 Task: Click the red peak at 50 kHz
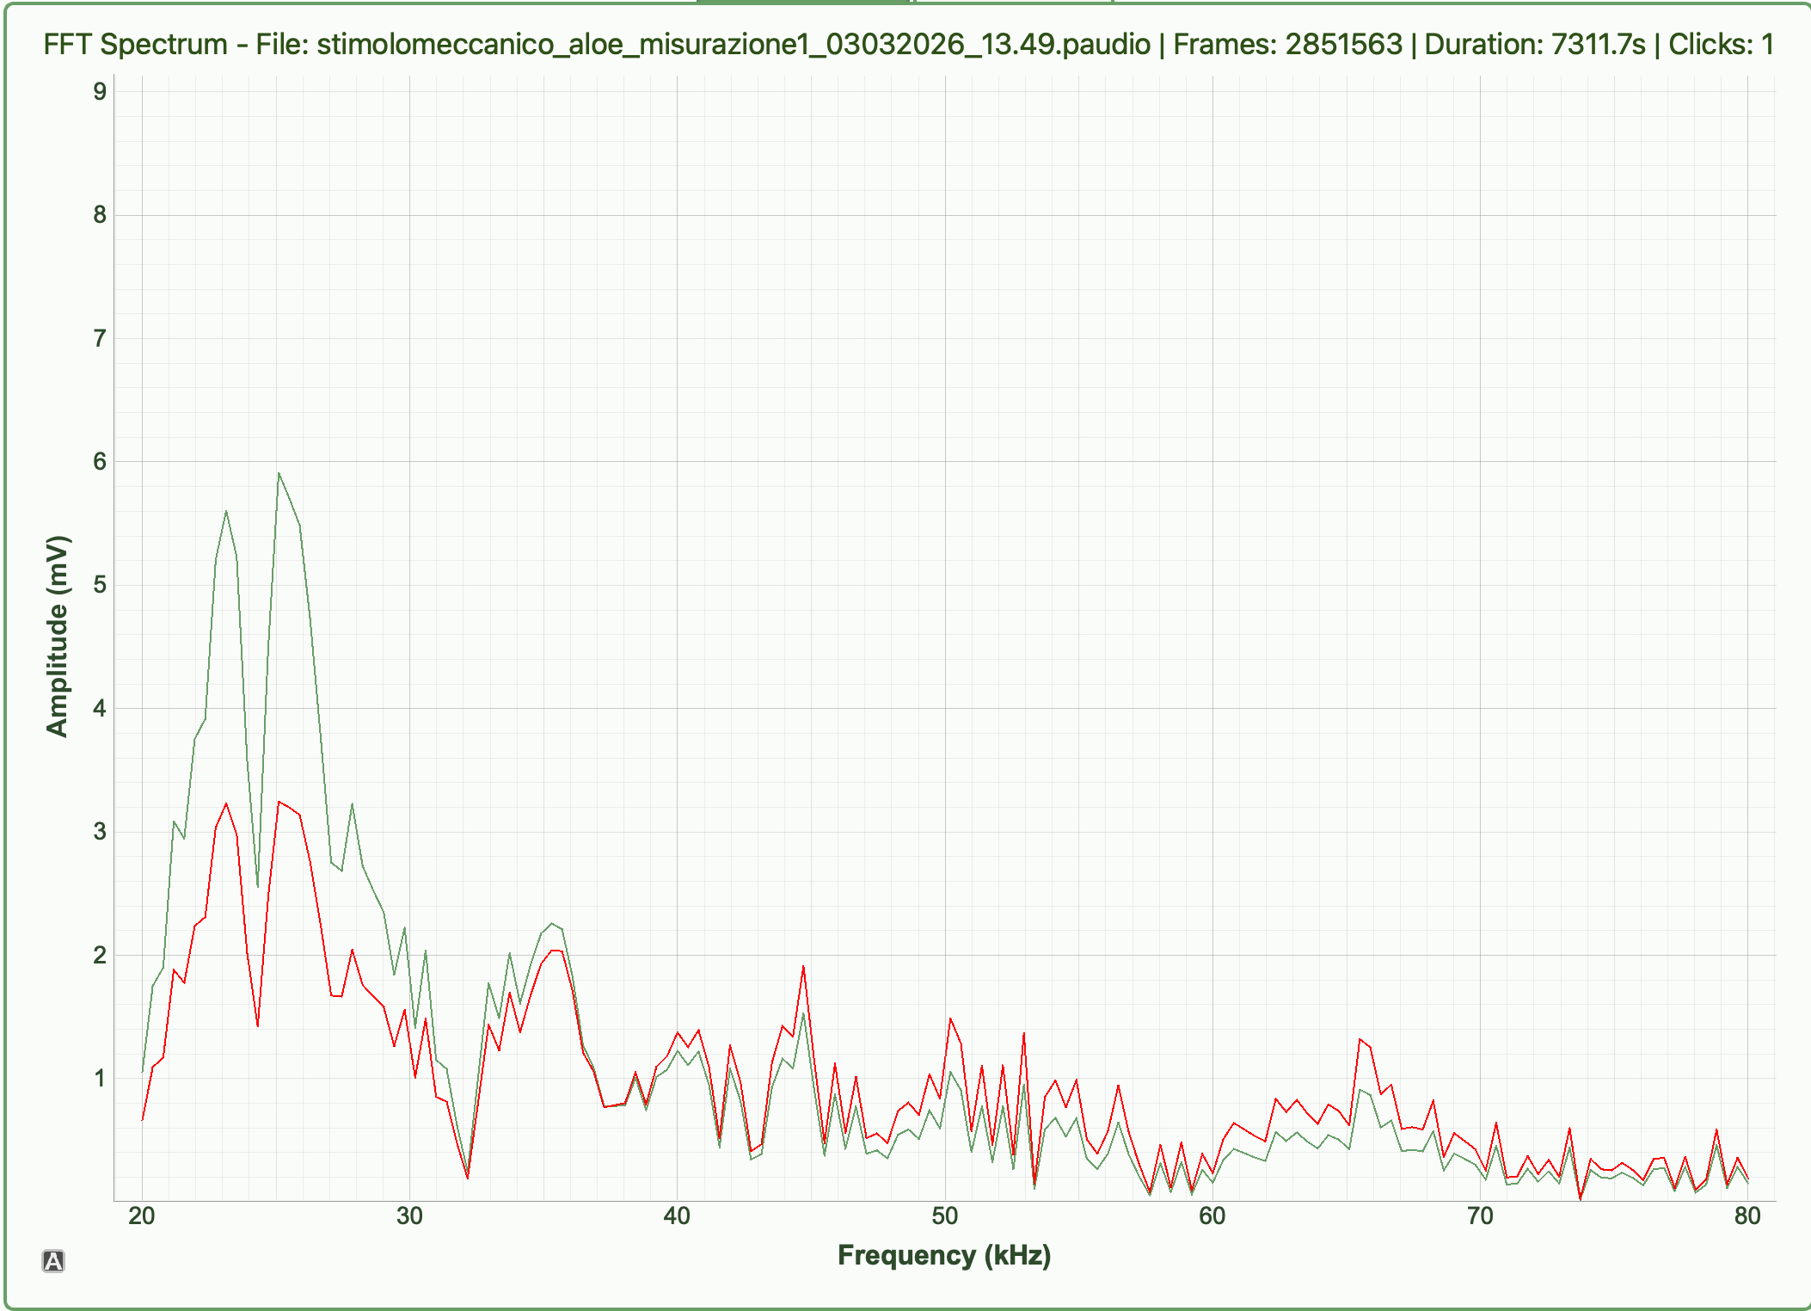950,1019
